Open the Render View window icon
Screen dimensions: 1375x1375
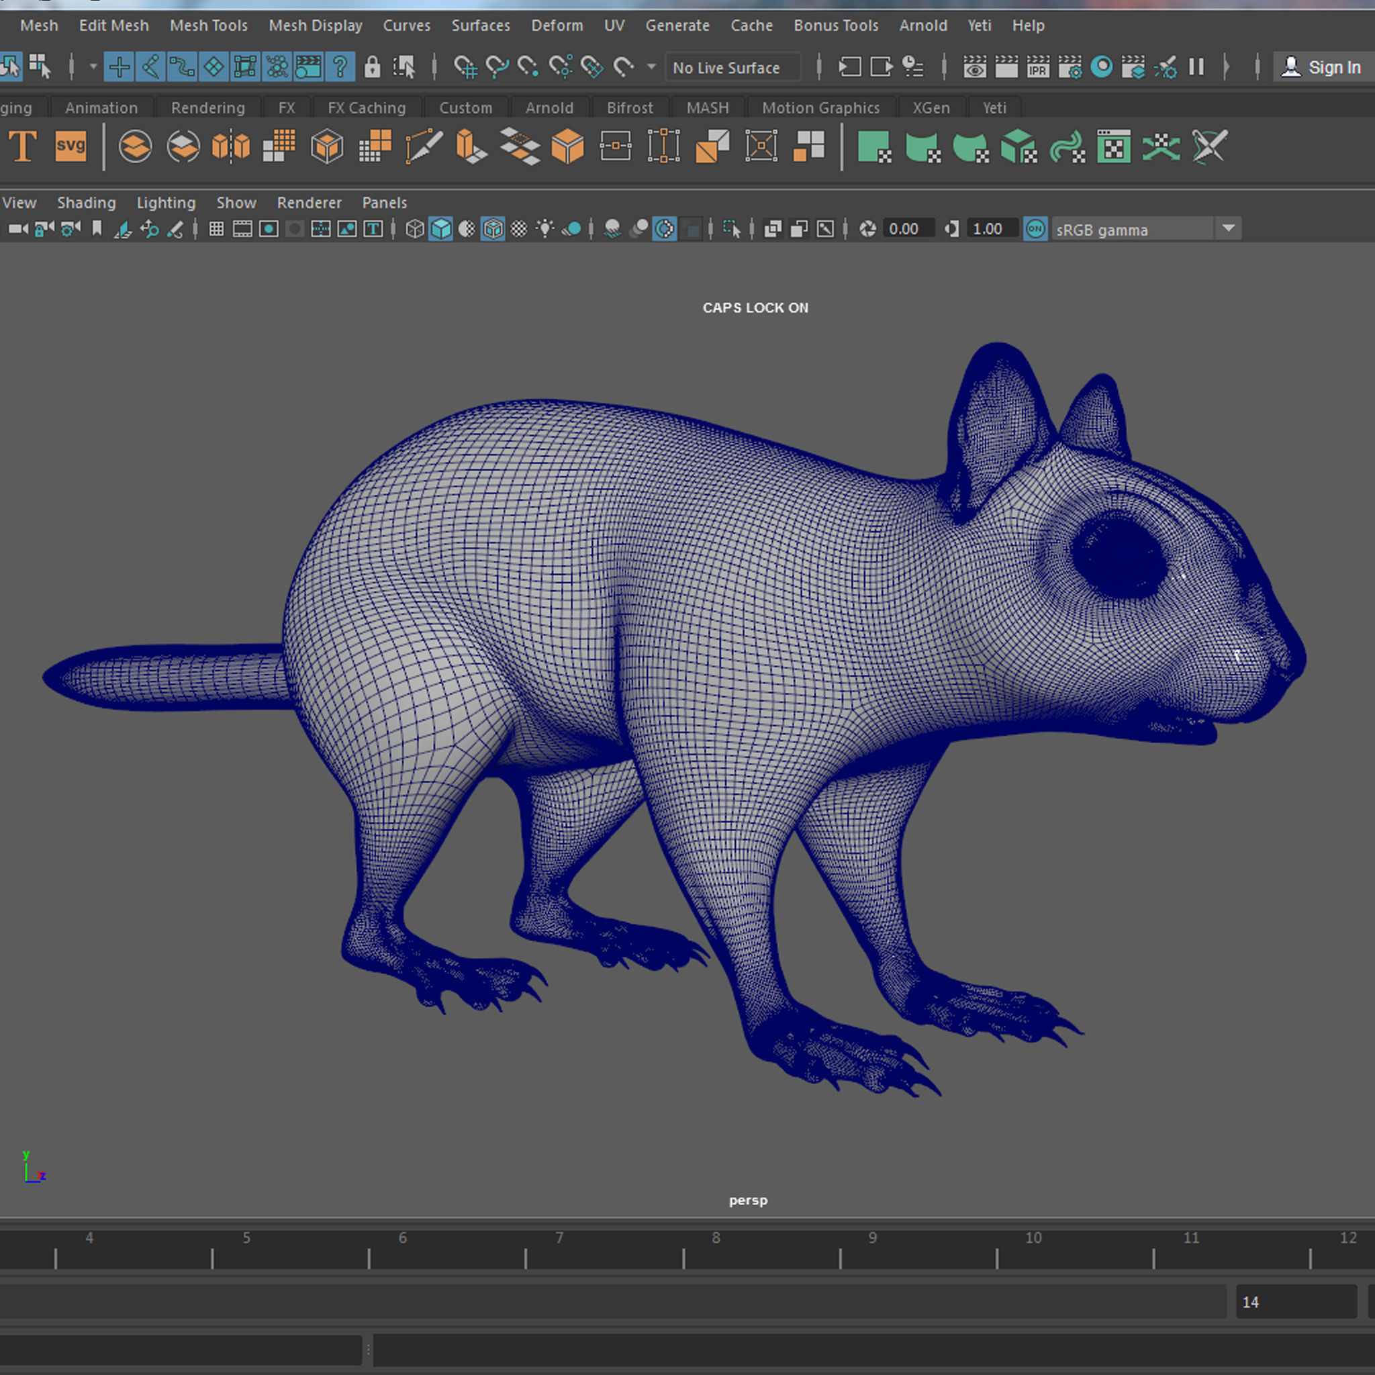click(975, 68)
